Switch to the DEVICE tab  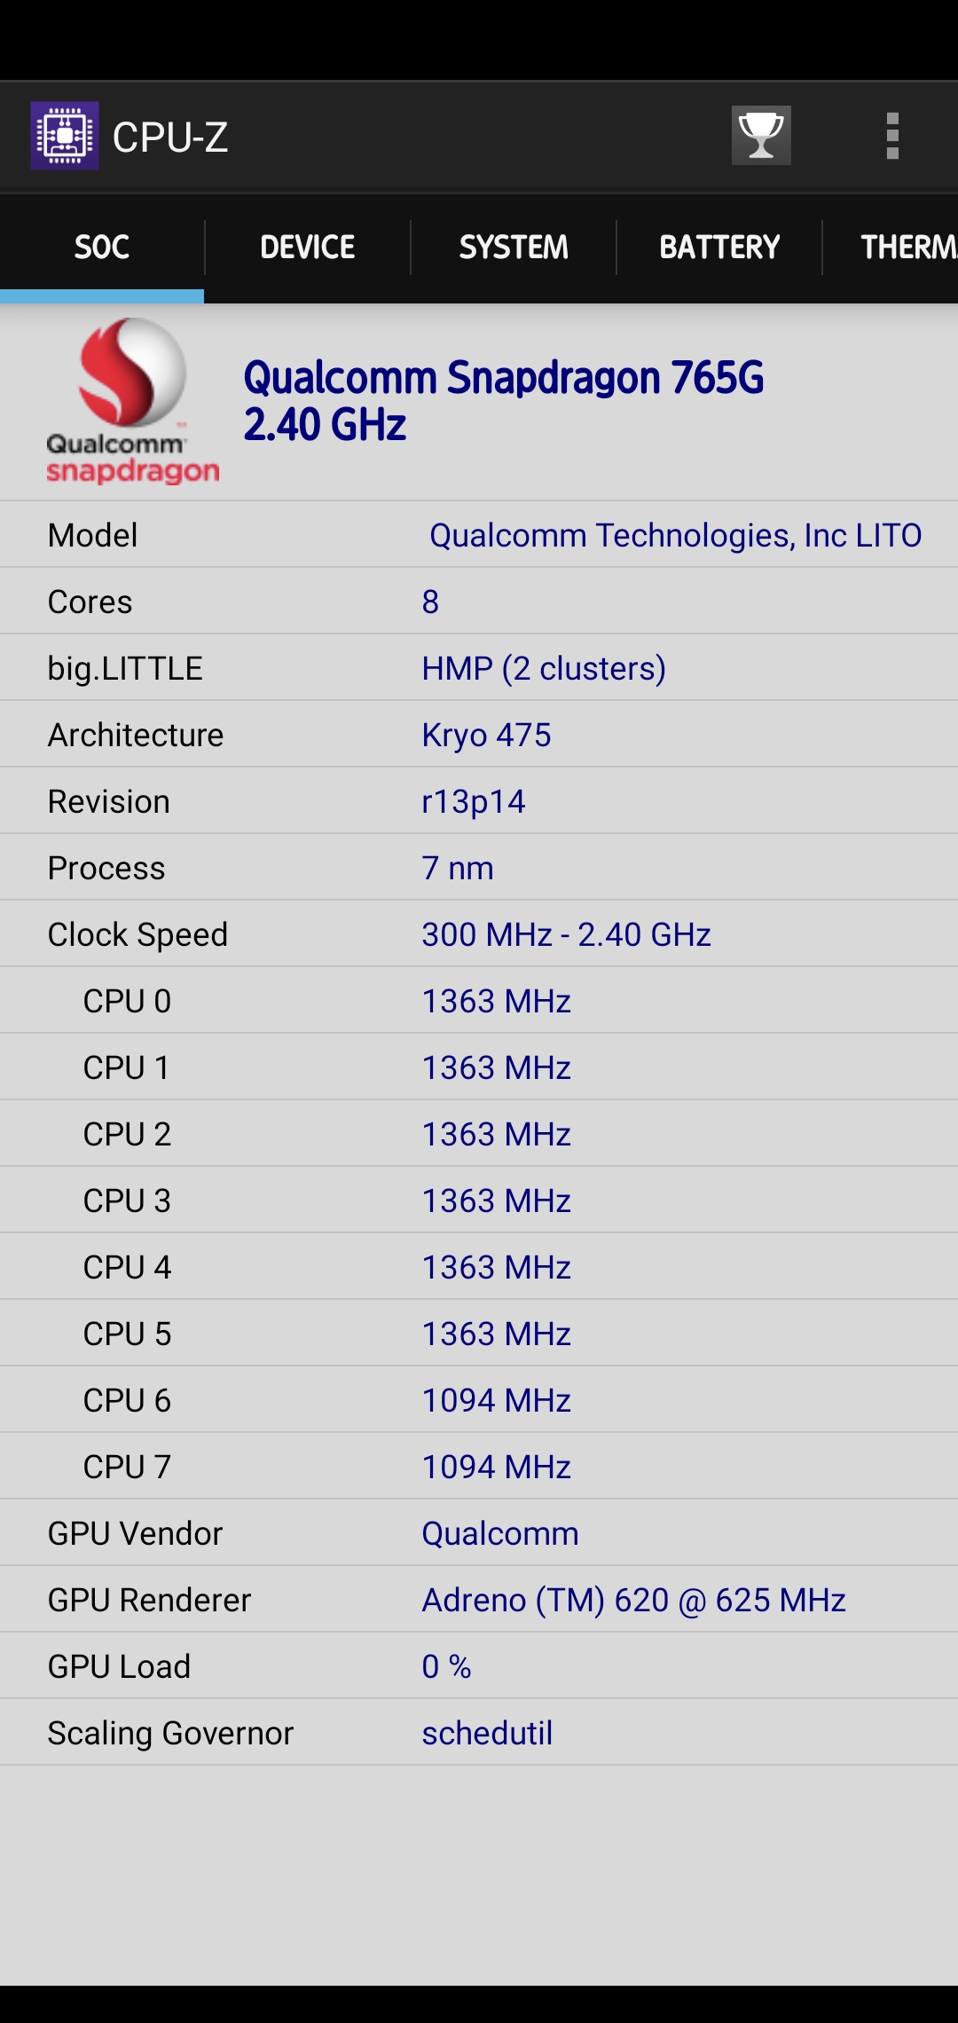(308, 248)
